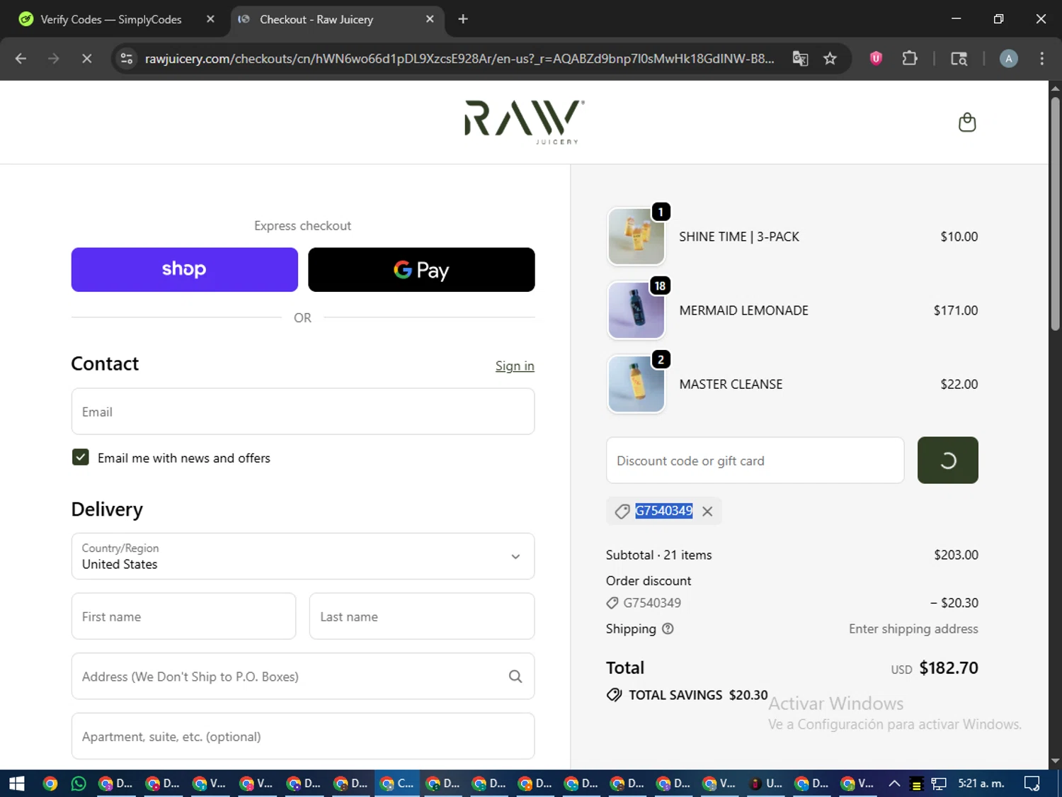Click the translate page icon
1062x797 pixels.
click(x=800, y=59)
